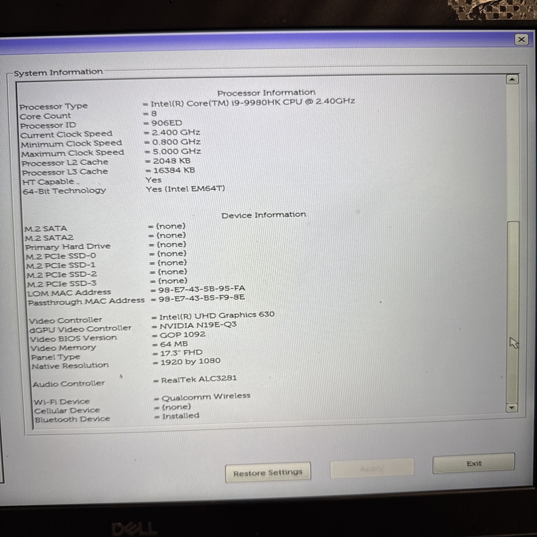537x537 pixels.
Task: Click the Device Information heading
Action: point(263,215)
